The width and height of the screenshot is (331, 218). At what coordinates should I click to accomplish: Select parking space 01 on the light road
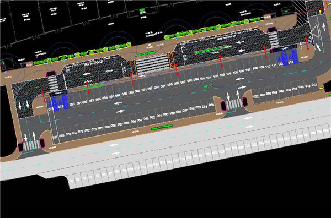tap(71, 181)
